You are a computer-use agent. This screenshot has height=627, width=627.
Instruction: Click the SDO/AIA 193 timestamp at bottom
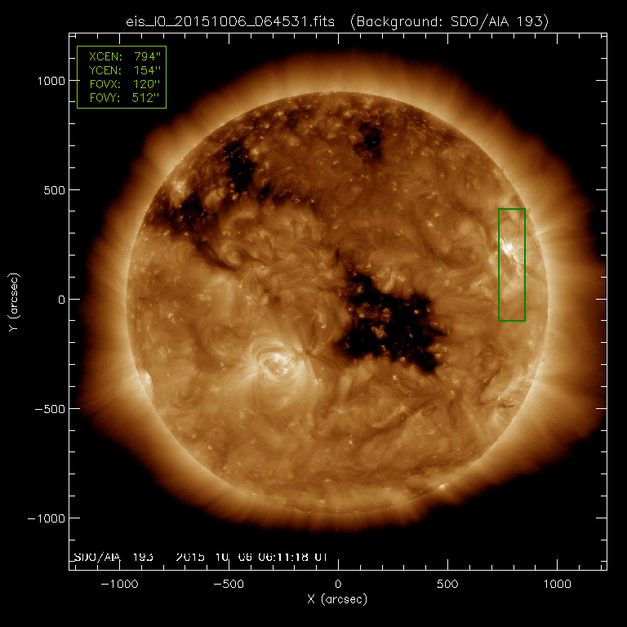coord(200,557)
